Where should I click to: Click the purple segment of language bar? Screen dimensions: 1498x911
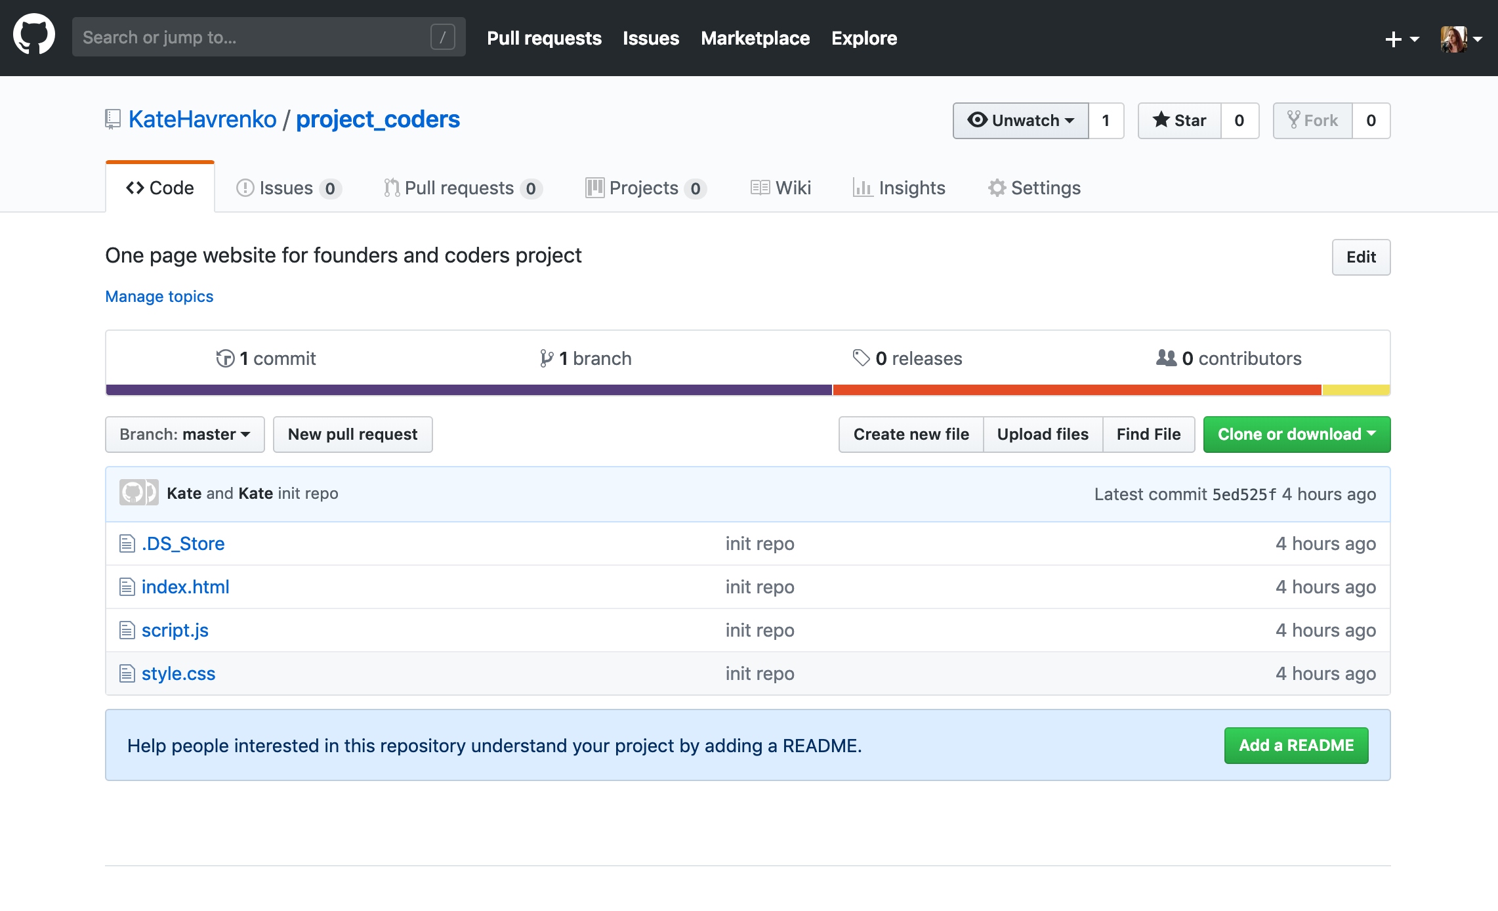[x=469, y=390]
